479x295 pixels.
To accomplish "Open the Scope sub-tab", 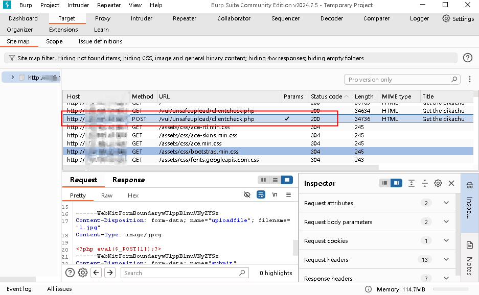I will 54,41.
